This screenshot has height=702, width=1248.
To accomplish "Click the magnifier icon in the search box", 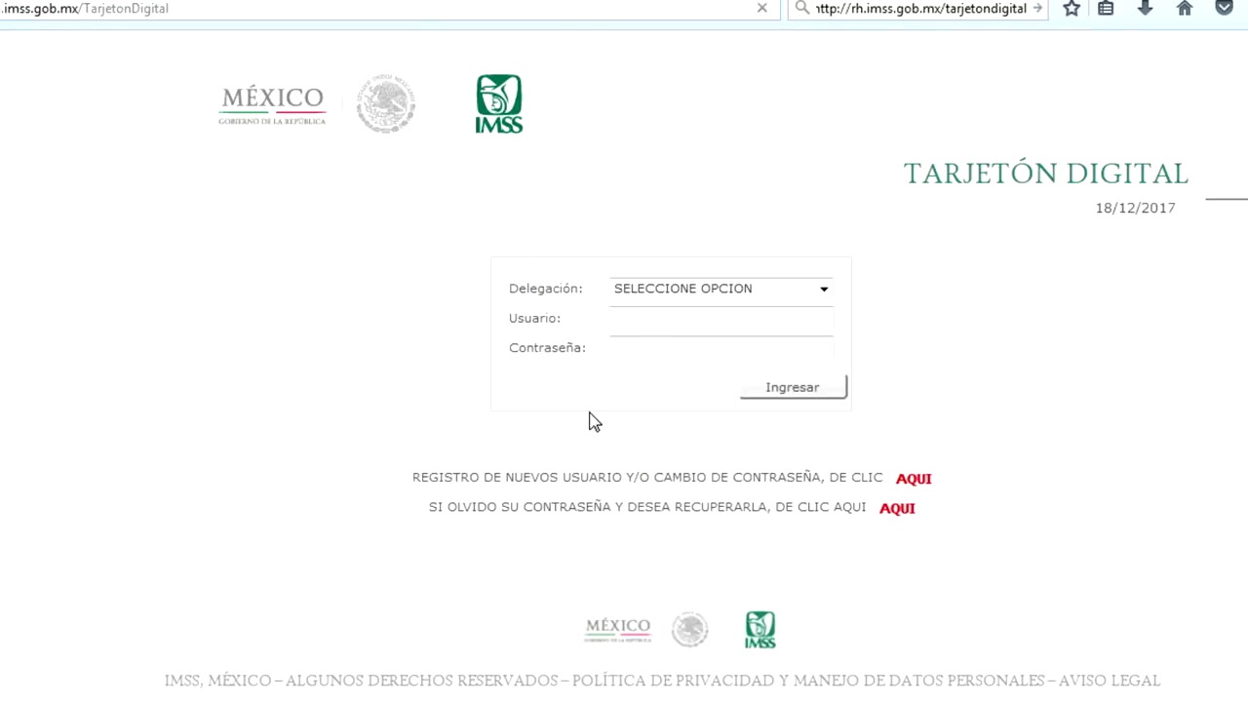I will coord(802,8).
